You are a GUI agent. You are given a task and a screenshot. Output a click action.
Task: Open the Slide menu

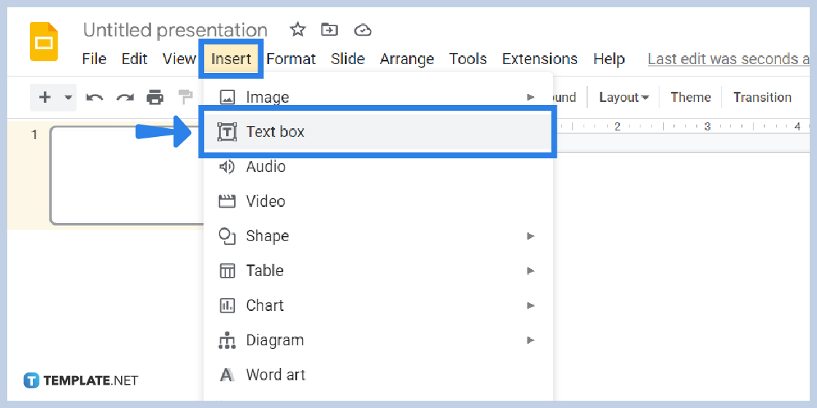[347, 59]
